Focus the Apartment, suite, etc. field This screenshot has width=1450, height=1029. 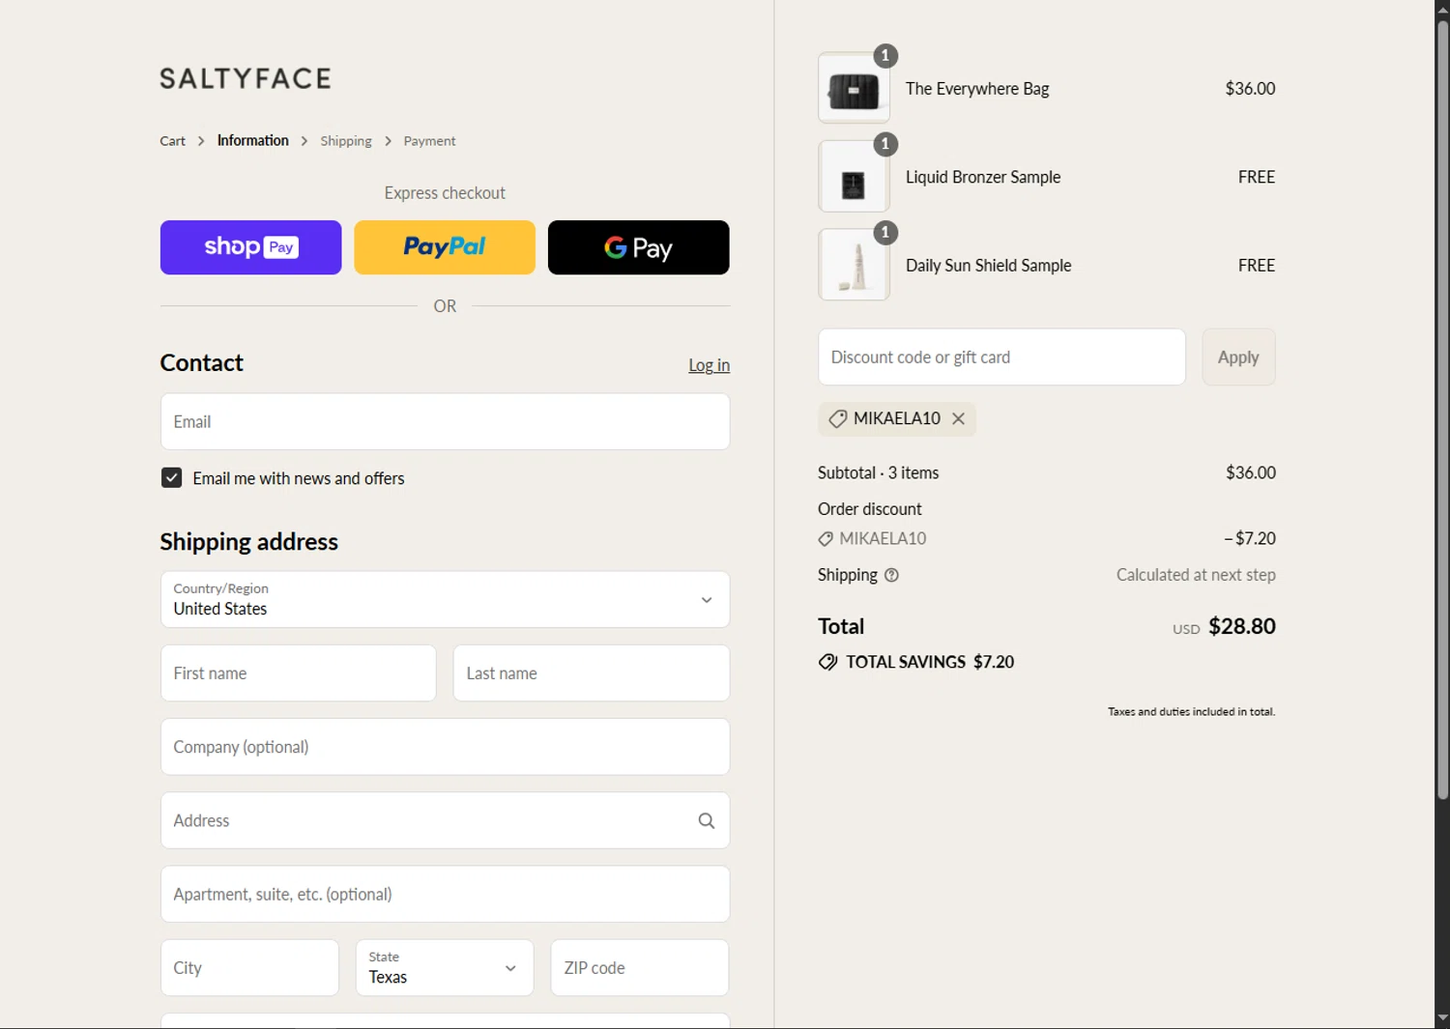[445, 894]
